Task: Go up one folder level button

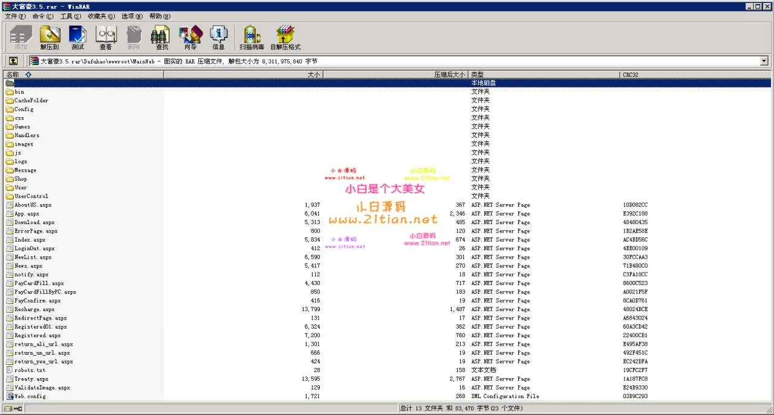Action: coord(13,61)
